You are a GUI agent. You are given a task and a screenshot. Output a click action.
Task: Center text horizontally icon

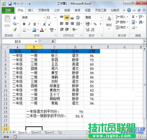tap(67, 23)
